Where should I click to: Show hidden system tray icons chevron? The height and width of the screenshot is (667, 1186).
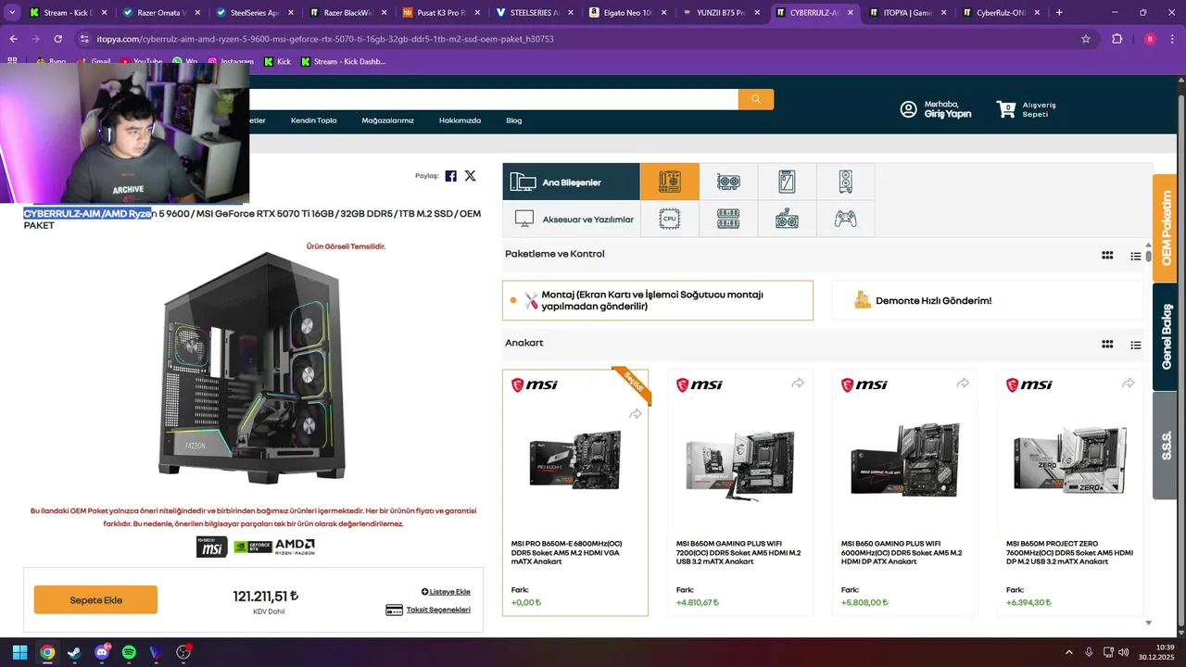tap(1068, 652)
